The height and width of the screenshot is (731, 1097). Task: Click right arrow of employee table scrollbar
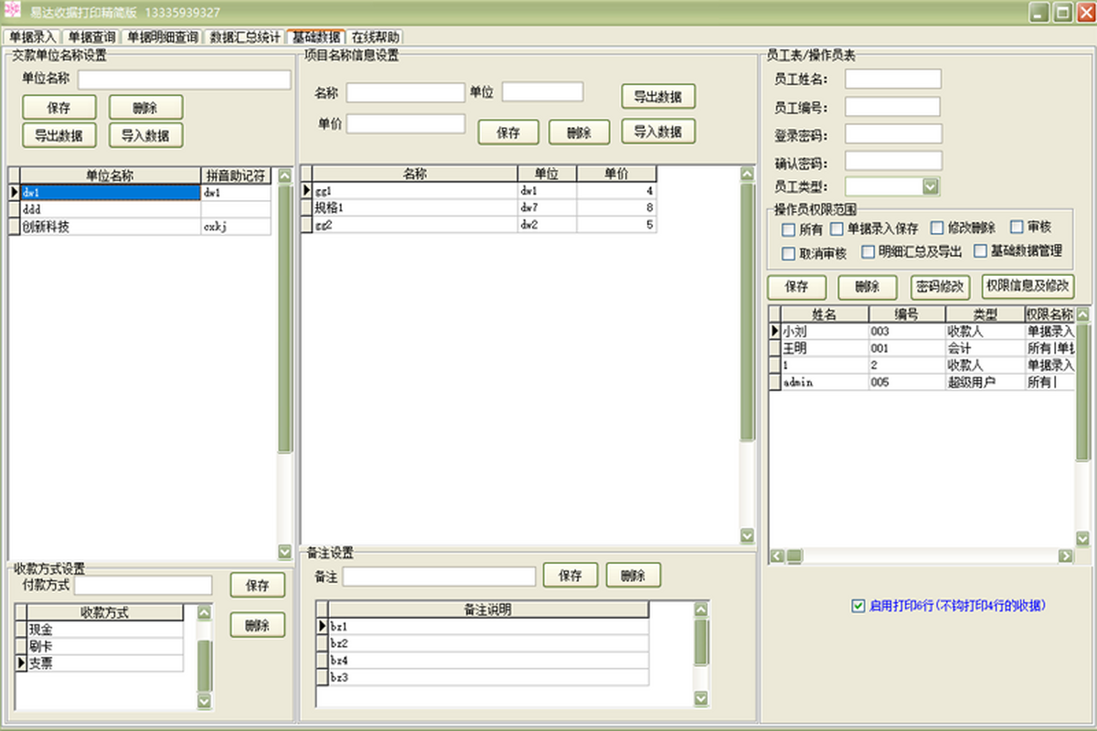(x=1065, y=556)
